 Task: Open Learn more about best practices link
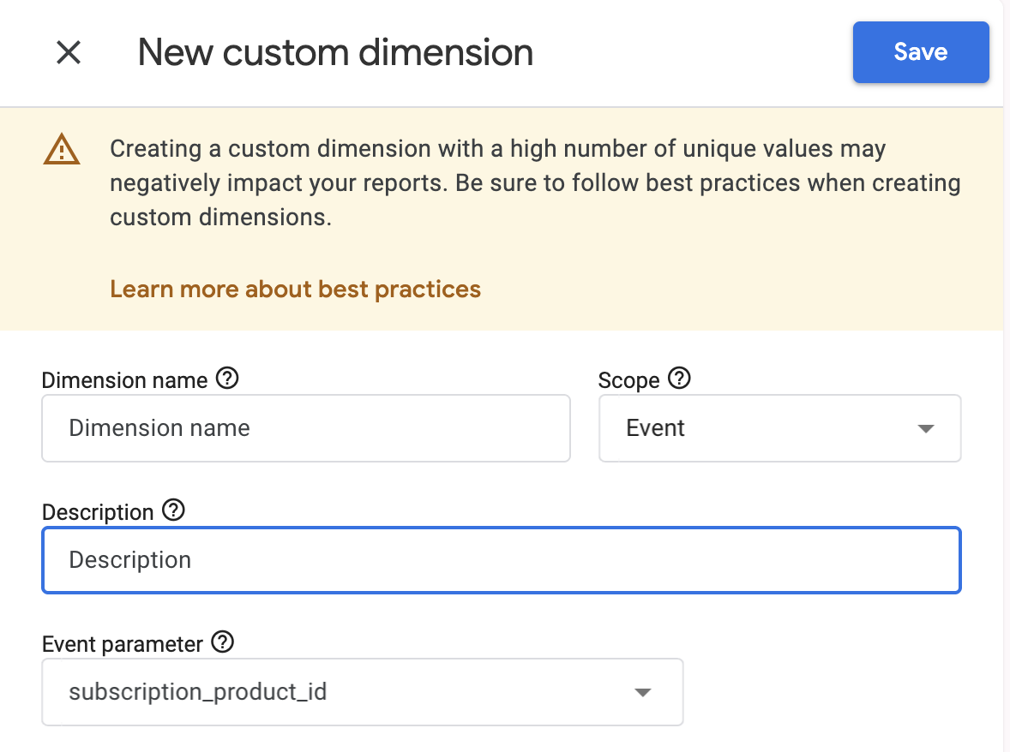point(295,289)
